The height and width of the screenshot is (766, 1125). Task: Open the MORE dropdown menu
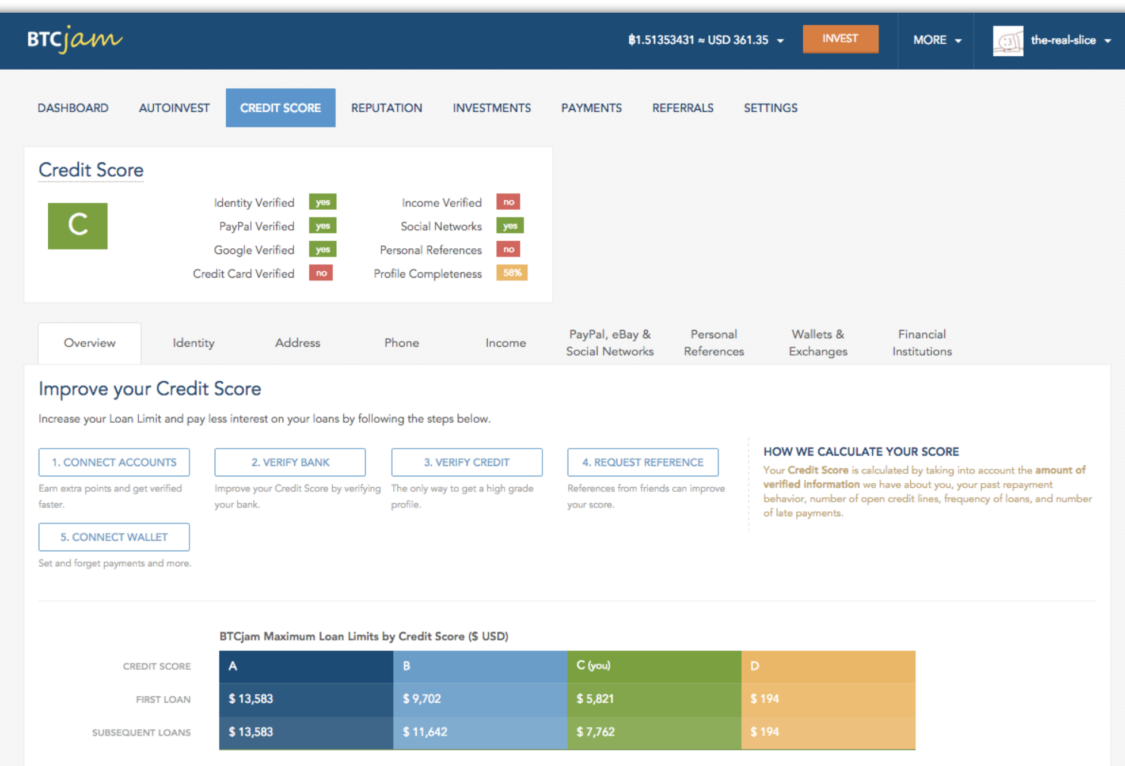click(x=937, y=40)
